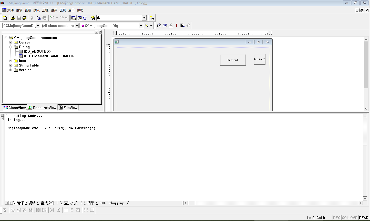Open the 编辑 menu
The image size is (370, 221).
coord(19,10)
